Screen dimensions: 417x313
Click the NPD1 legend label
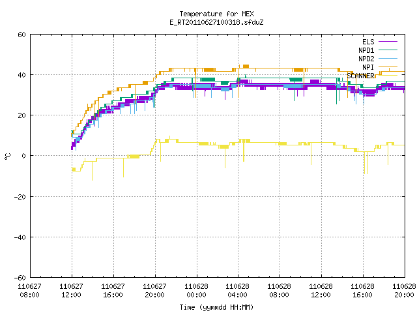click(x=366, y=50)
